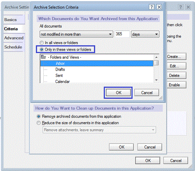Click Cancel in the middle criteria dialog
Screen dimensions: 195x171
[150, 147]
